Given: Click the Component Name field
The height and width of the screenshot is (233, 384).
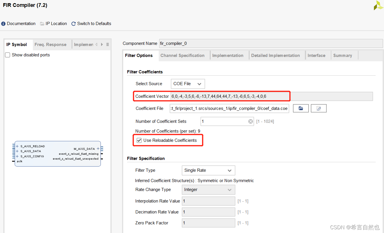Looking at the screenshot, I should 271,43.
